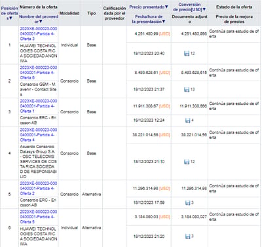Select date 18/12/2023 21:37
262x247 pixels.
pos(149,89)
